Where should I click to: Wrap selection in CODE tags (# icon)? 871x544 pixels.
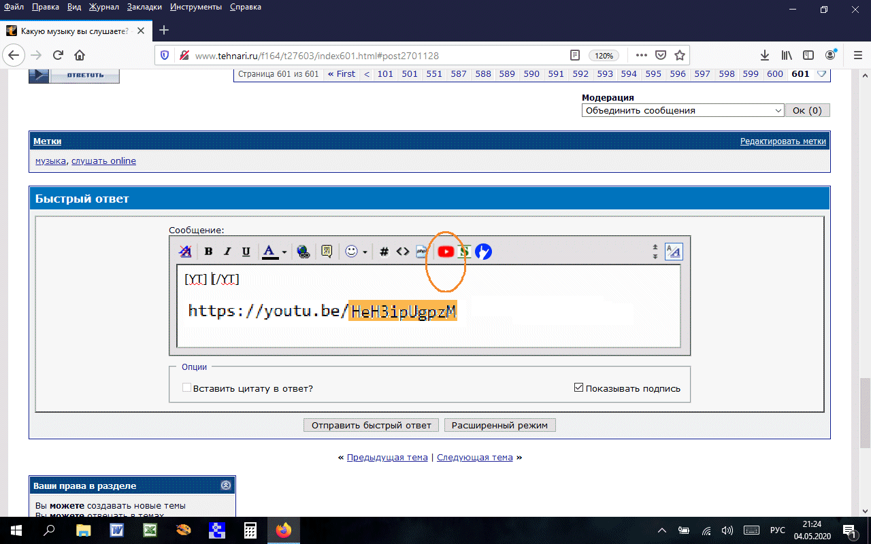click(x=384, y=252)
